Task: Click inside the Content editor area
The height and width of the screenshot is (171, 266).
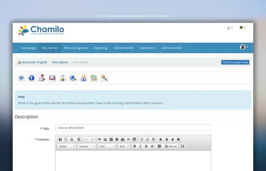Action: pyautogui.click(x=133, y=161)
